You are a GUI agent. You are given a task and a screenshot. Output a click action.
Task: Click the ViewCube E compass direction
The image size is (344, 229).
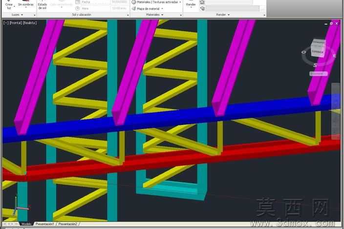pyautogui.click(x=334, y=56)
